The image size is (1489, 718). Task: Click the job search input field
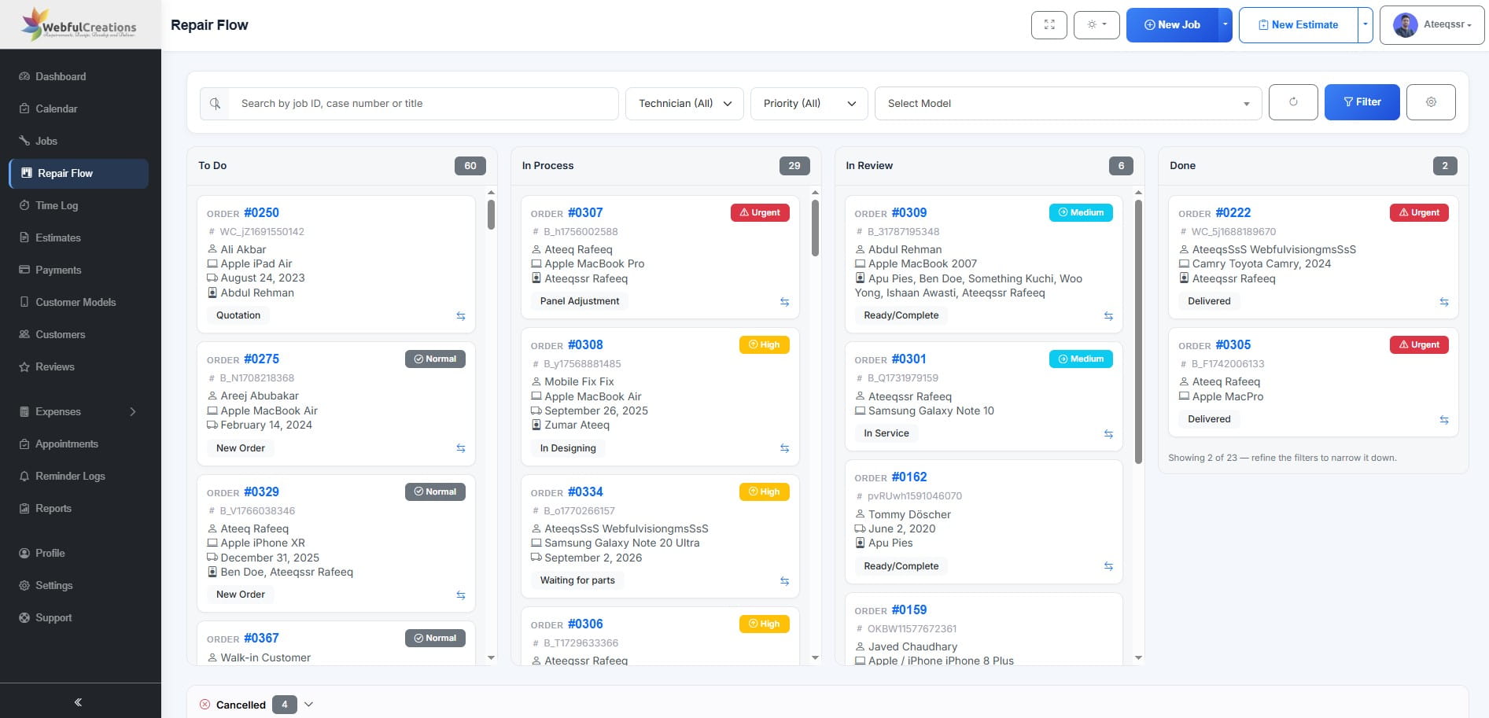[x=423, y=104]
